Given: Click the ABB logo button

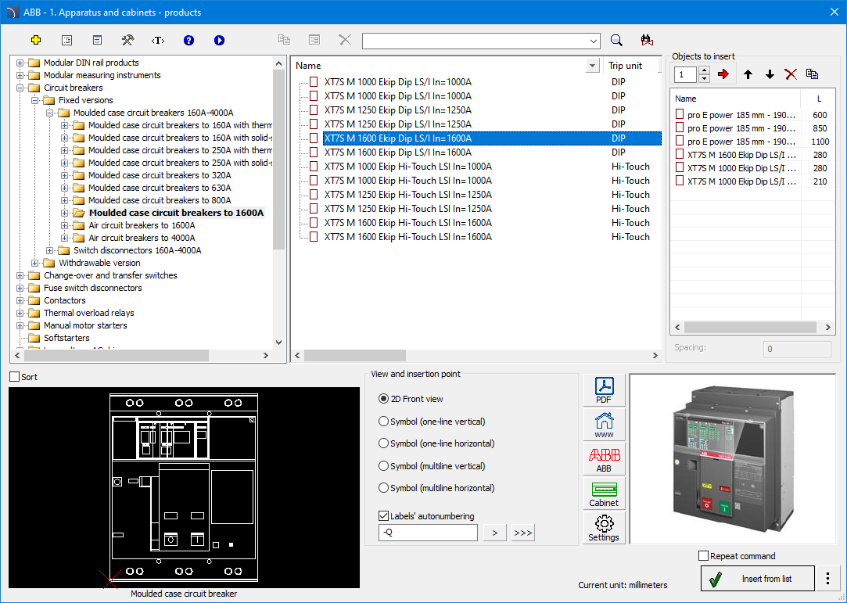Looking at the screenshot, I should point(604,459).
